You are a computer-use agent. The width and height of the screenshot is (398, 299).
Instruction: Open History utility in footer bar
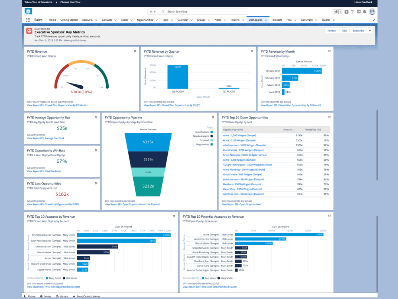click(62, 297)
